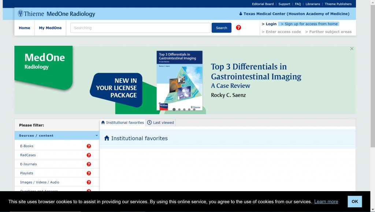Open the Editorial Board link
375x212 pixels.
click(263, 4)
